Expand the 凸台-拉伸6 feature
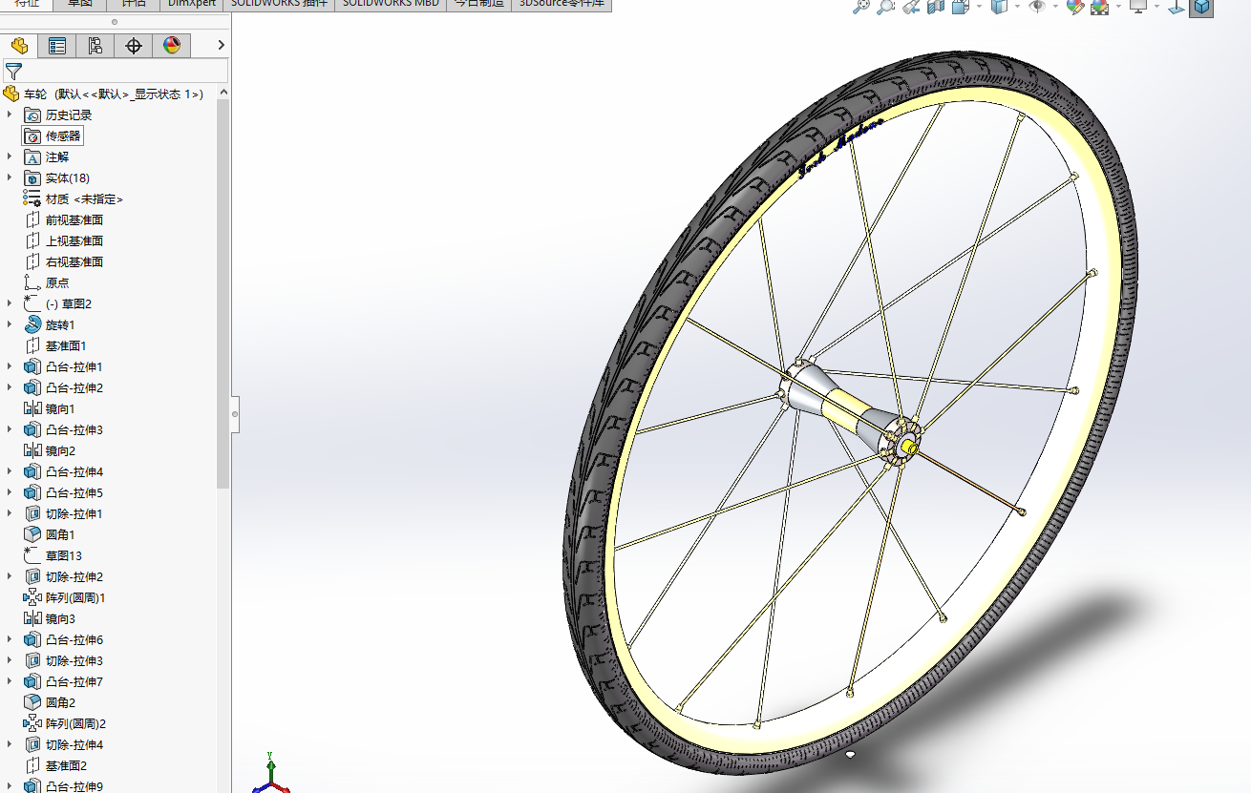Screen dimensions: 1251x793 pyautogui.click(x=11, y=640)
